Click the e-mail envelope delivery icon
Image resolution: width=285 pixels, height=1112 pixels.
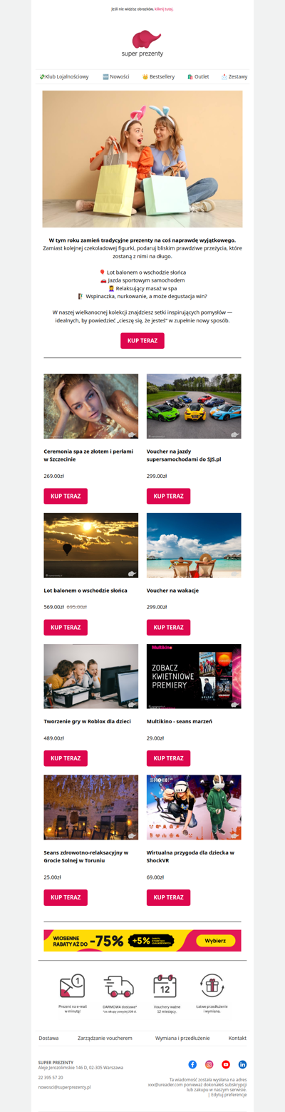click(72, 986)
